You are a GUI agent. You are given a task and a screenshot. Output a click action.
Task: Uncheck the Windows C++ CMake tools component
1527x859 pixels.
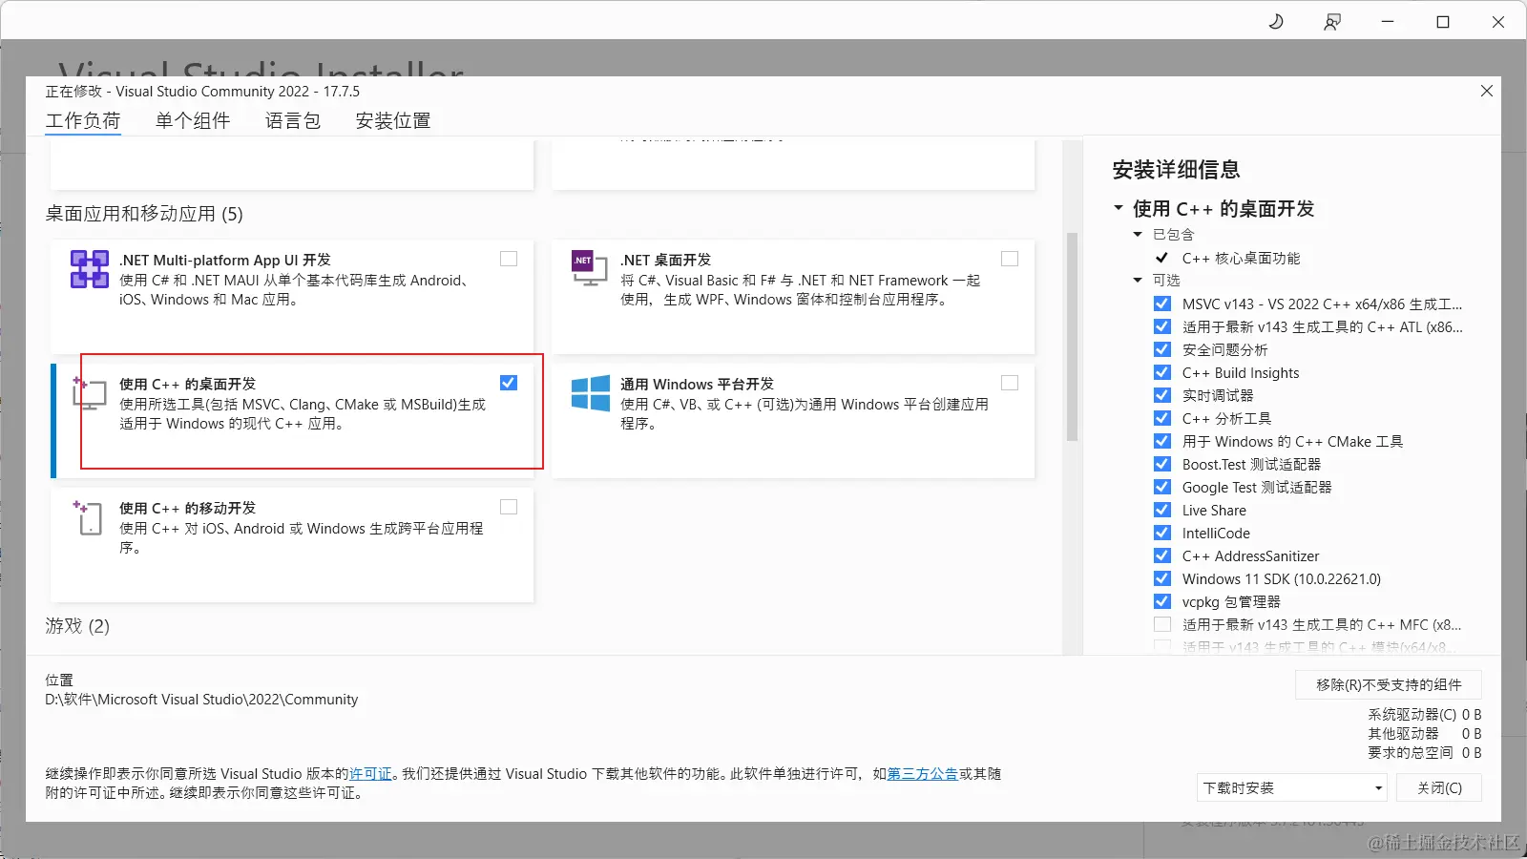[x=1162, y=441]
